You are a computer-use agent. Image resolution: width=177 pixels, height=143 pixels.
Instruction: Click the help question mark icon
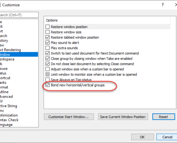coord(163,5)
